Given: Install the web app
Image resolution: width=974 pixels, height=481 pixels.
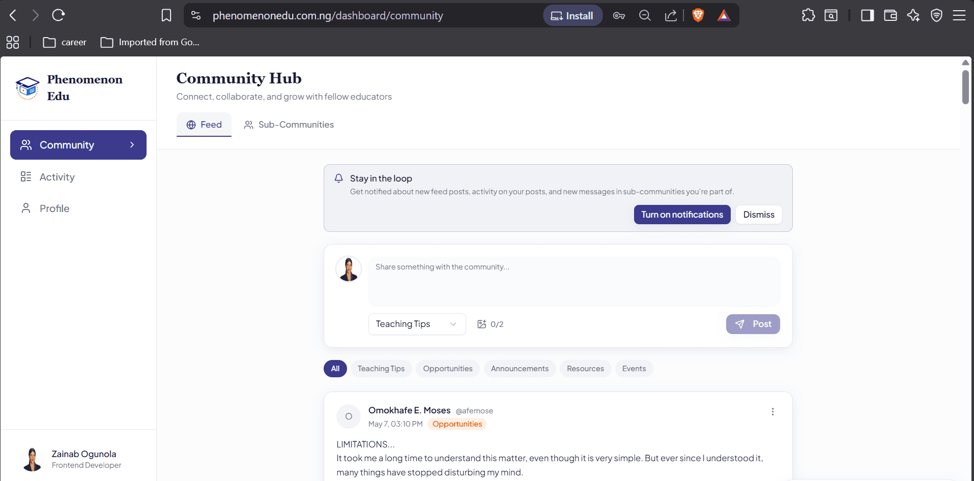Looking at the screenshot, I should point(572,16).
